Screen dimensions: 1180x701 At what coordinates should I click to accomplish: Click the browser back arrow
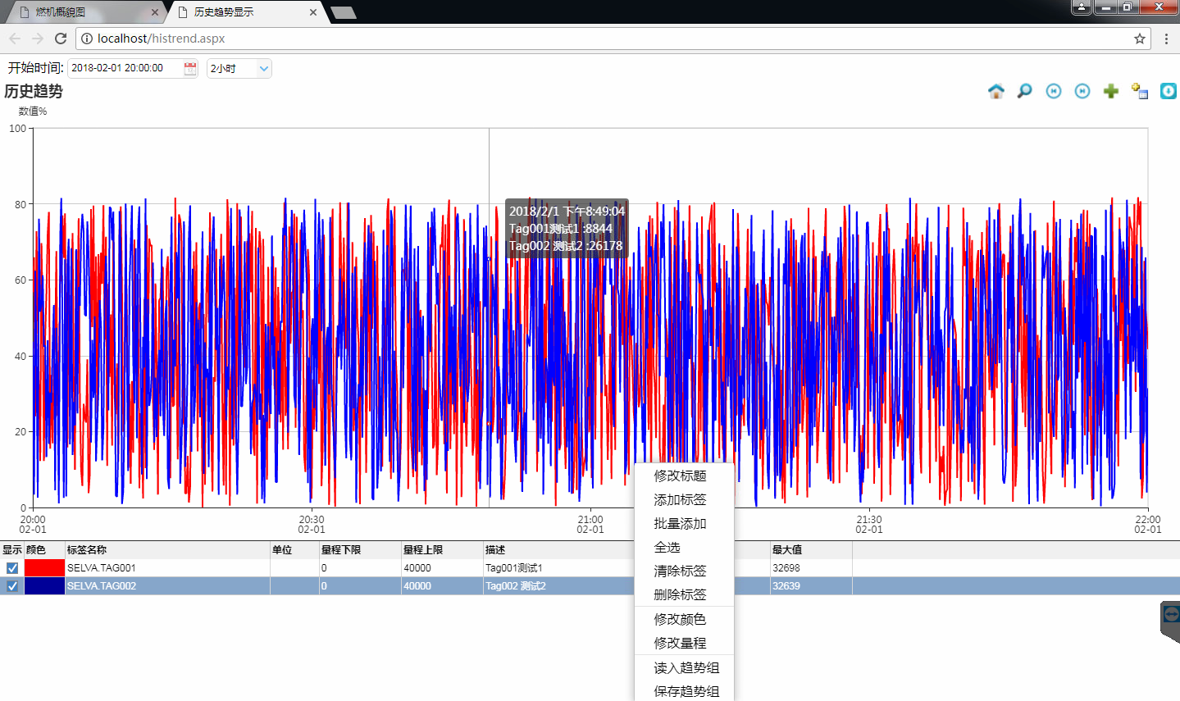point(15,39)
